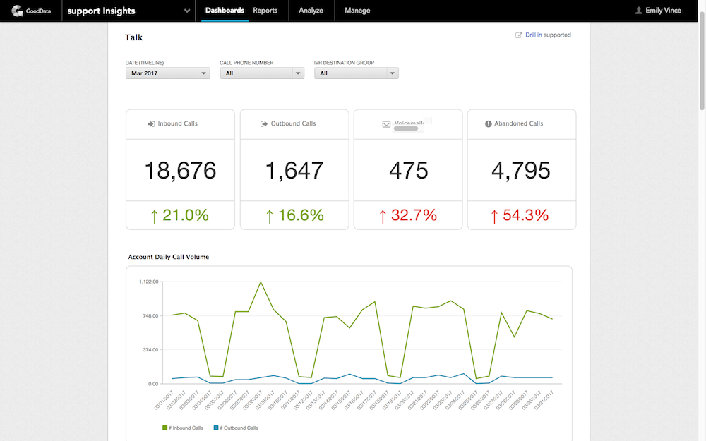
Task: Click the user profile icon beside Emily Vince
Action: click(639, 11)
